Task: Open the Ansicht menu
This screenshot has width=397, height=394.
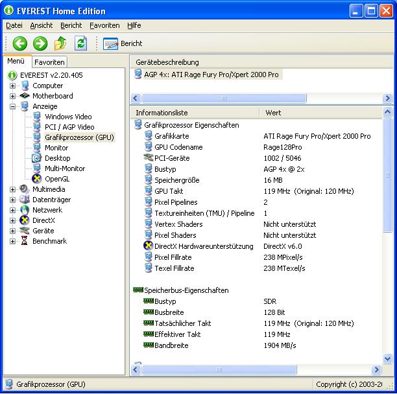Action: click(x=42, y=25)
